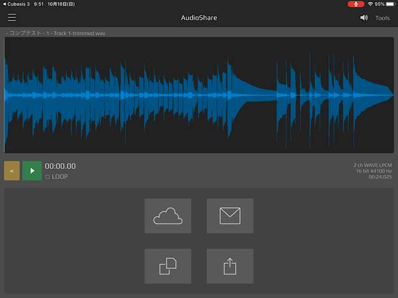Viewport: 398px width, 298px height.
Task: Select the Track 1-trimmed.wav file name
Action: click(x=55, y=33)
